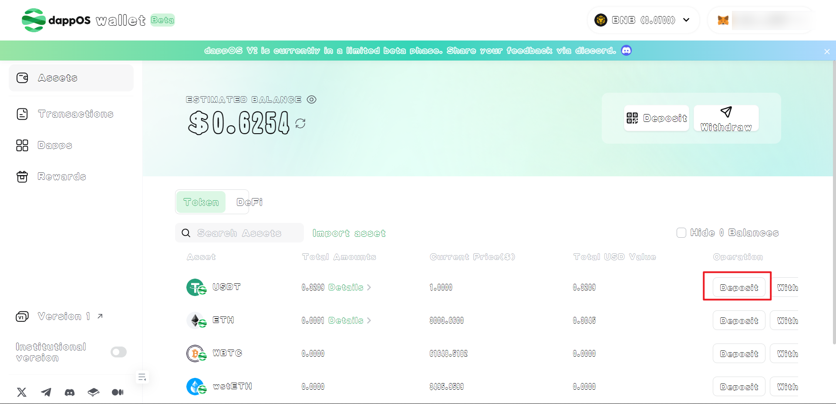Click the dappOS wallet logo
The height and width of the screenshot is (404, 836).
click(x=84, y=20)
